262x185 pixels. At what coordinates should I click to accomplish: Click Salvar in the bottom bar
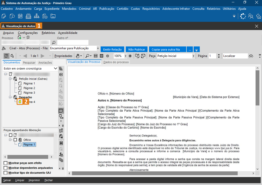click(x=7, y=180)
